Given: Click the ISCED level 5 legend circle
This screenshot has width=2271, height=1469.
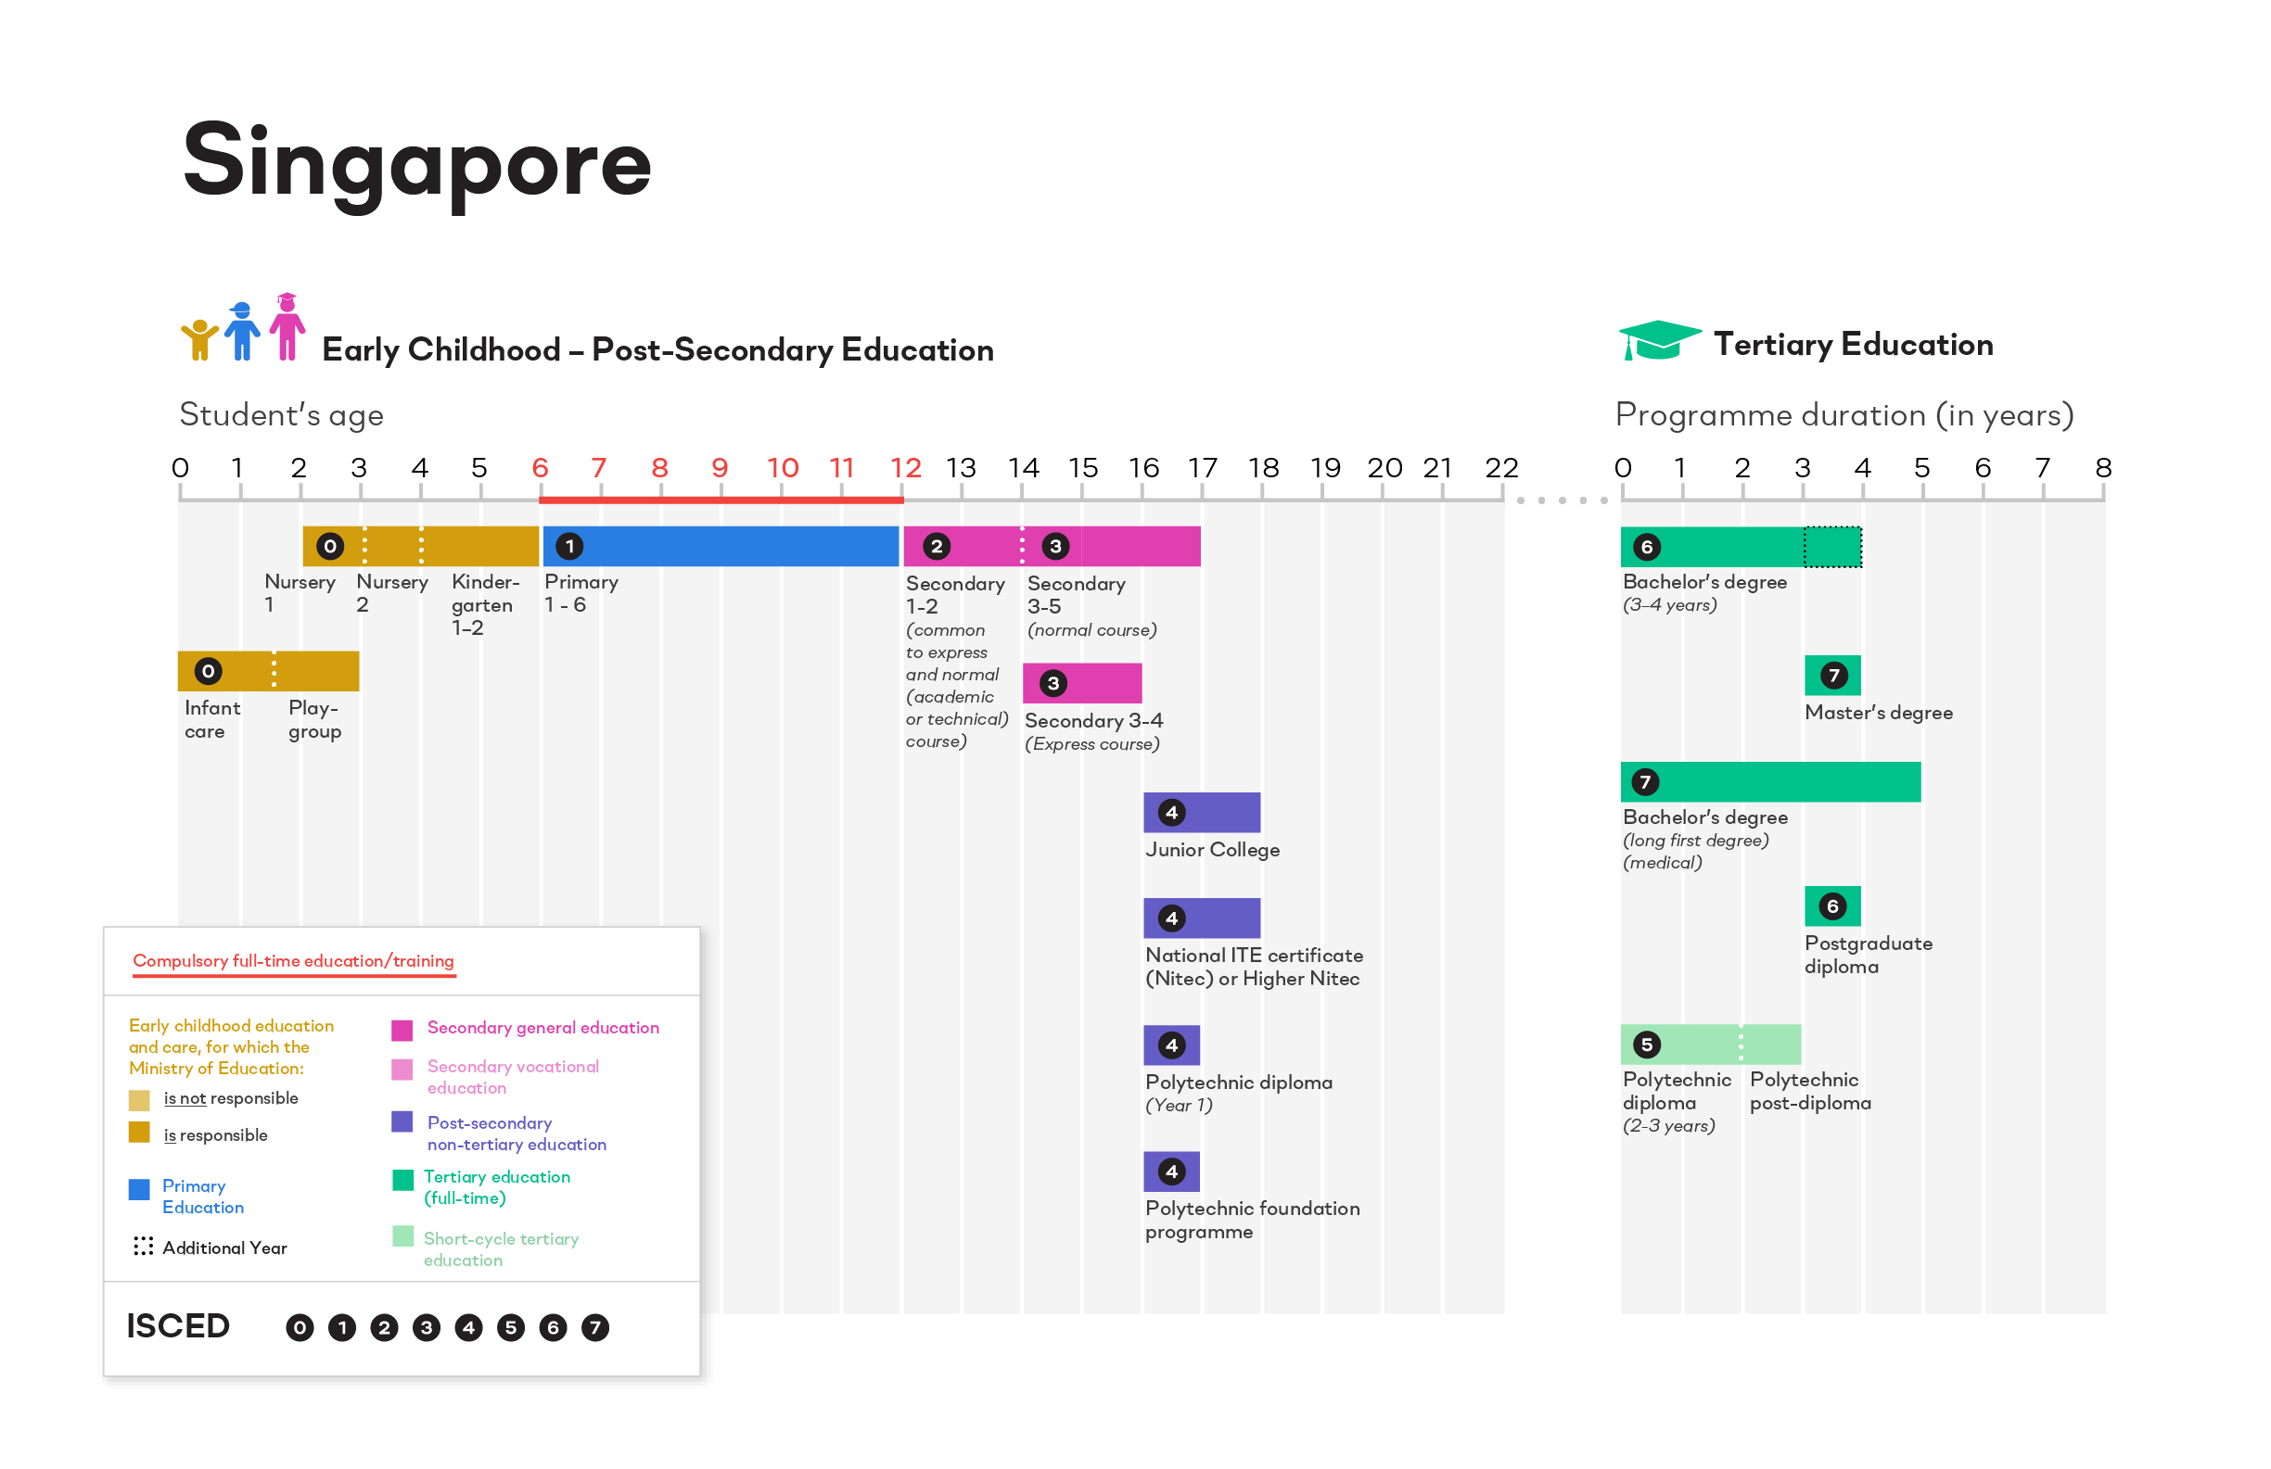Looking at the screenshot, I should point(511,1328).
